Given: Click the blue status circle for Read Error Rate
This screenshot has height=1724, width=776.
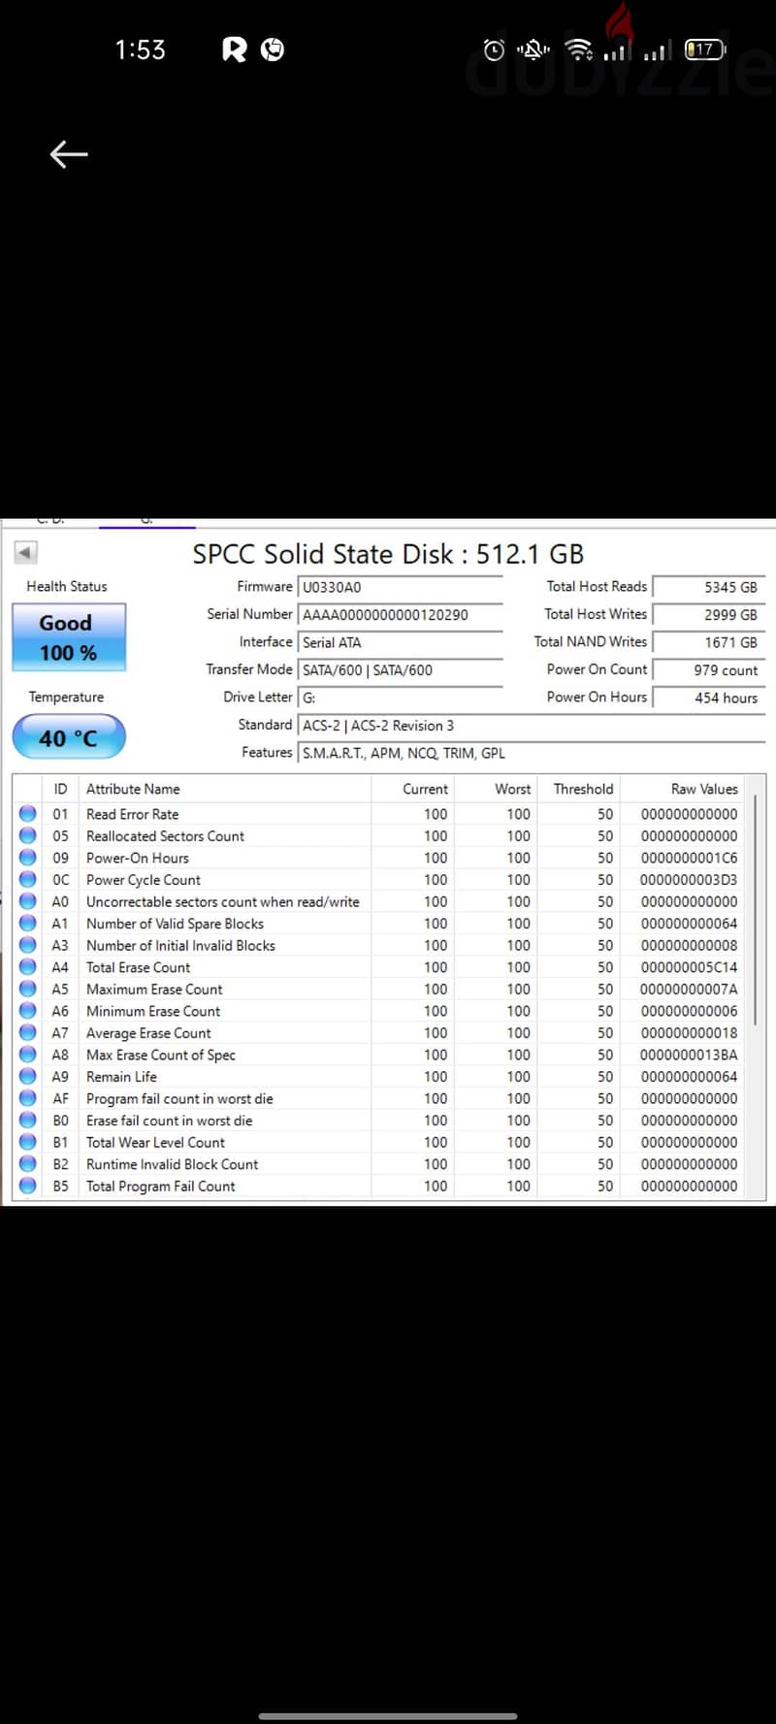Looking at the screenshot, I should pyautogui.click(x=28, y=814).
